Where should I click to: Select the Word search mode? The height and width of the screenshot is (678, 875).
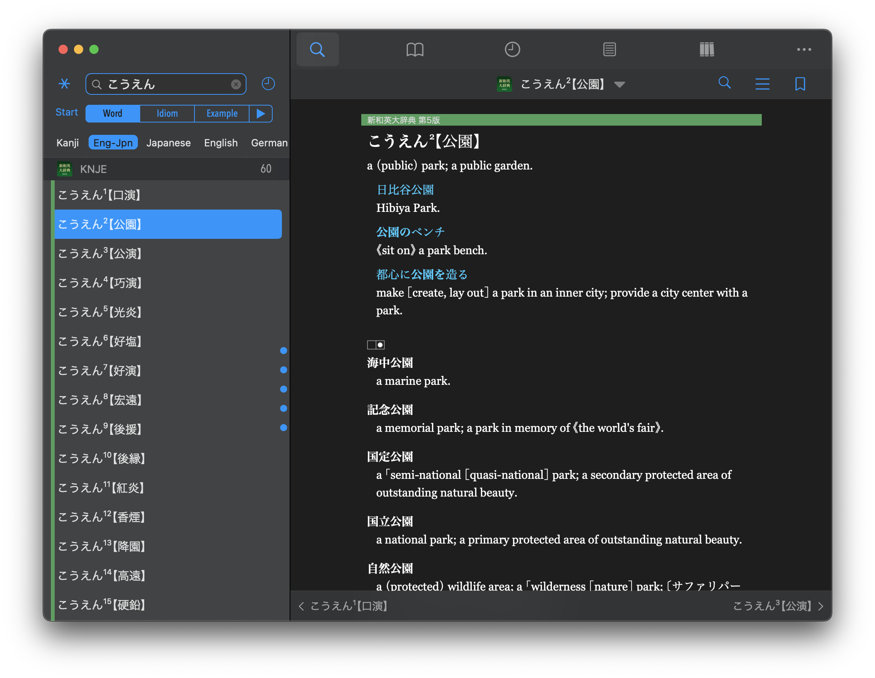coord(112,113)
